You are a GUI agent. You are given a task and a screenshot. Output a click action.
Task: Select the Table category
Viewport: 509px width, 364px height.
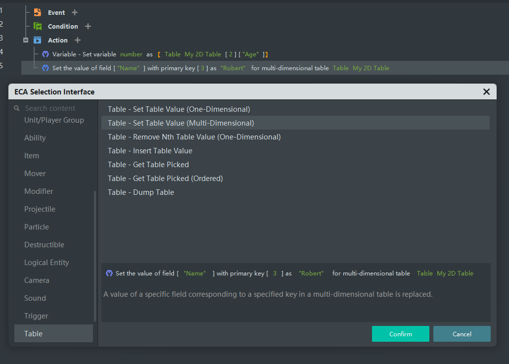[x=53, y=333]
